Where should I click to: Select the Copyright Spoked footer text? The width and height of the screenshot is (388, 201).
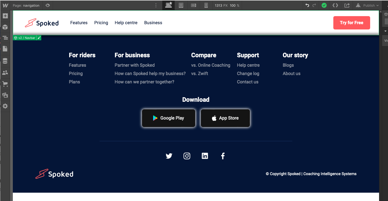311,174
